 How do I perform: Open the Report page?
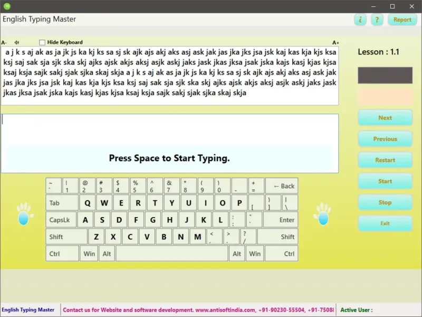click(x=402, y=20)
